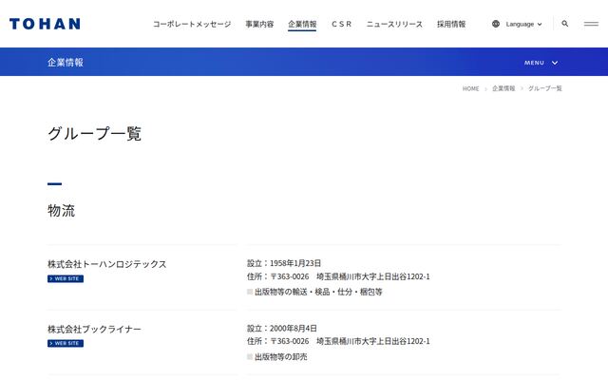Click the TOHAN logo
Viewport: 608px width, 380px height.
coord(45,24)
